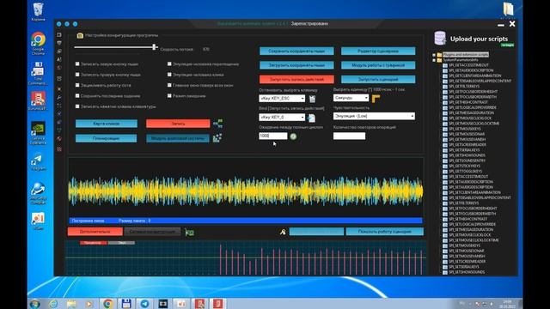550x309 pixels.
Task: Select SPI_GETACCESSTIMEOUT in the scripts tree
Action: [468, 65]
